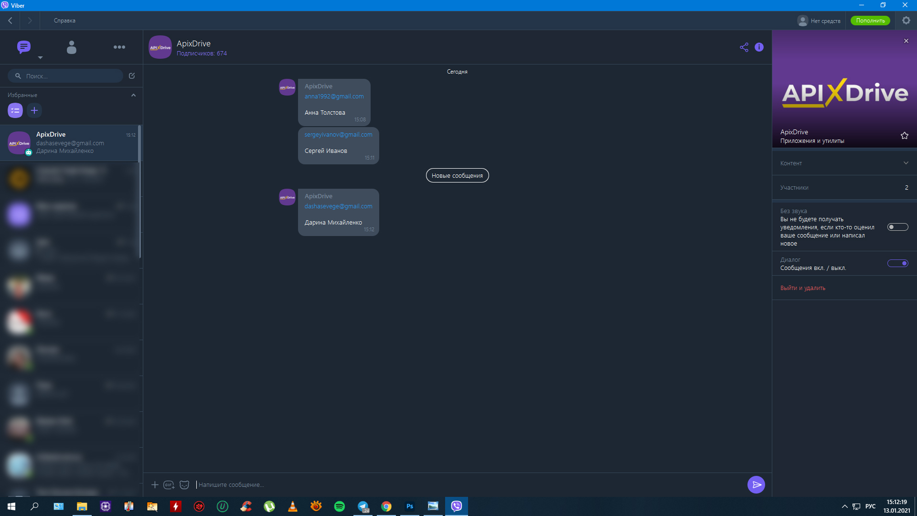Click the ApixDrive avatar in the chat header
The width and height of the screenshot is (917, 516).
tap(160, 47)
